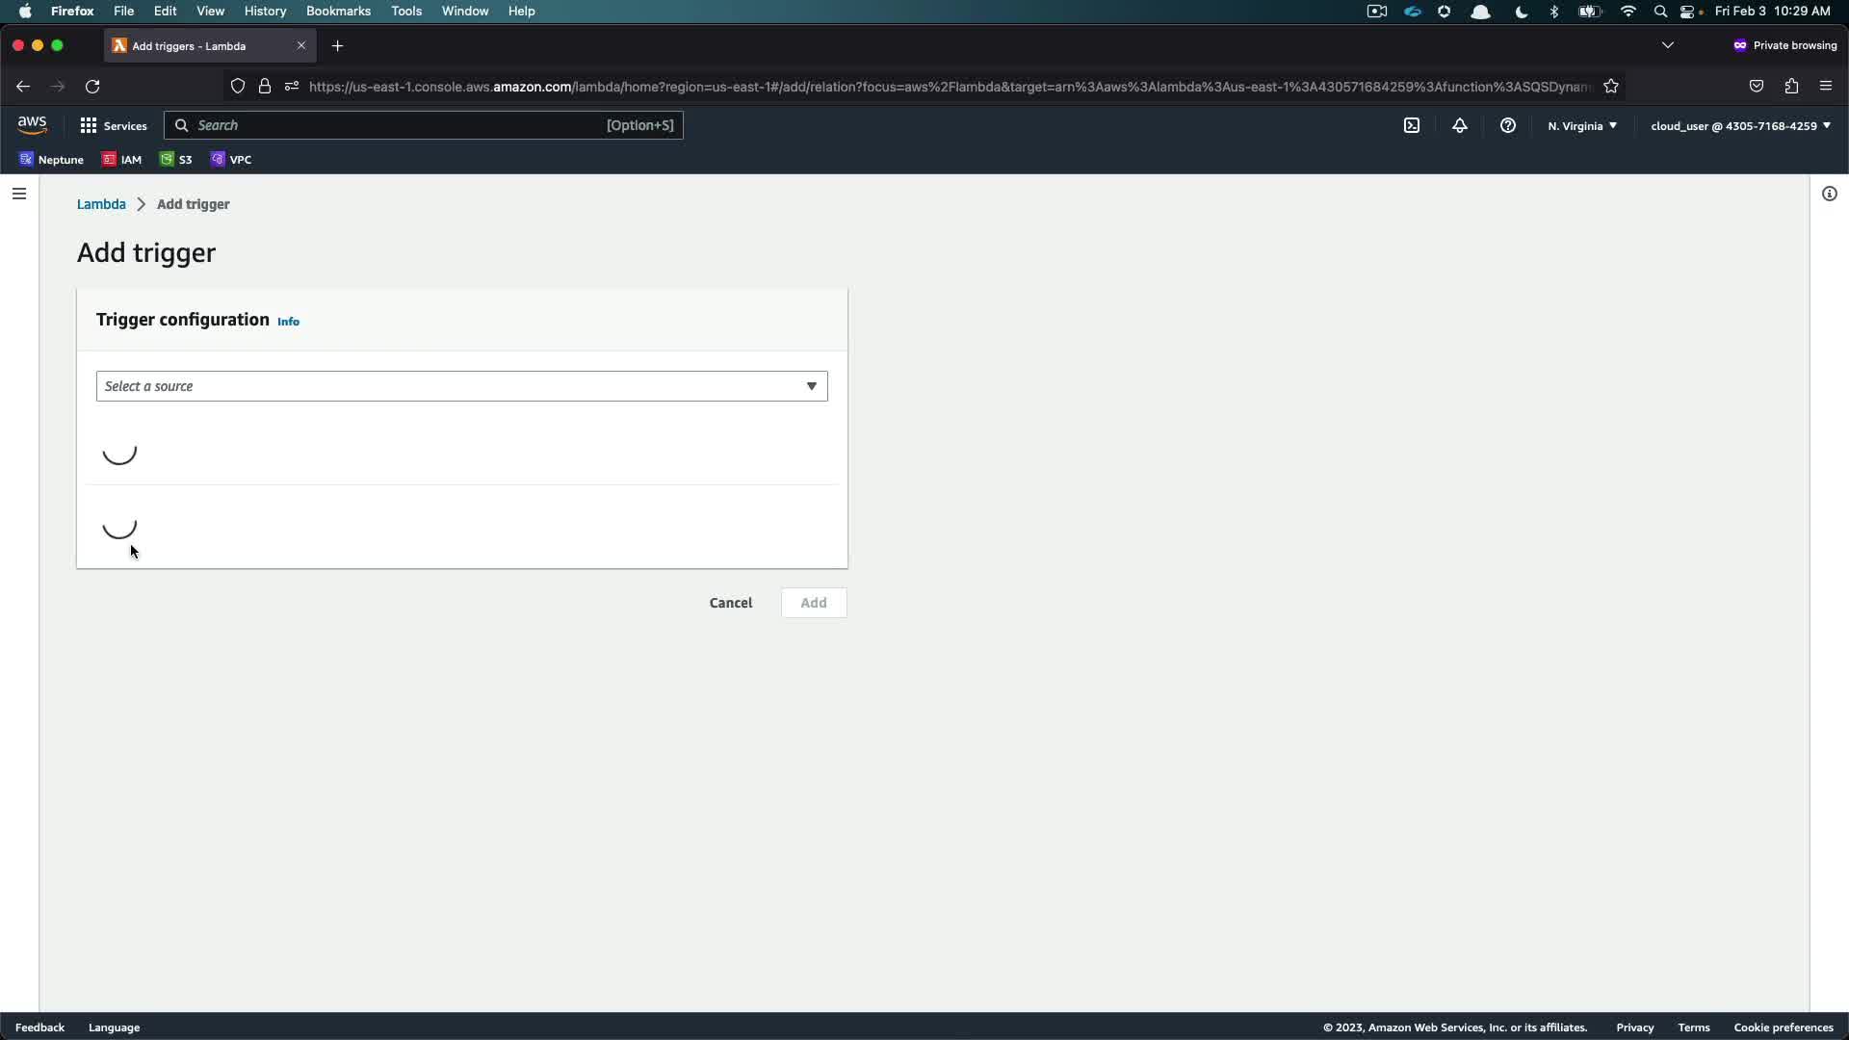This screenshot has width=1849, height=1040.
Task: Click the Cancel button
Action: (730, 603)
